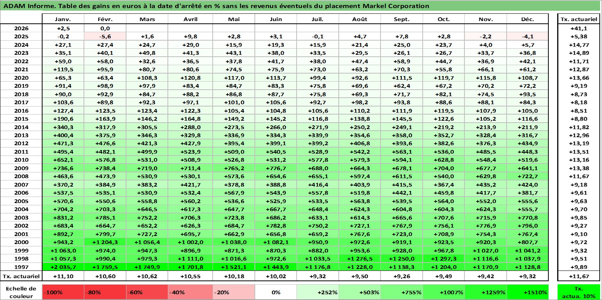Click the +503% color scale swatch
Screen dimensions: 602x300
click(x=360, y=292)
